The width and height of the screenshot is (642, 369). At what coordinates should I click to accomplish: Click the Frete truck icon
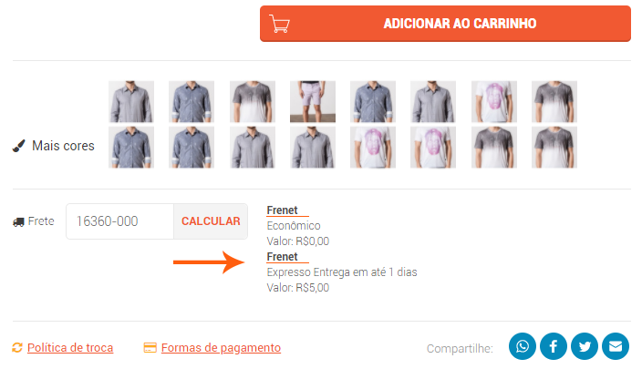tap(18, 221)
